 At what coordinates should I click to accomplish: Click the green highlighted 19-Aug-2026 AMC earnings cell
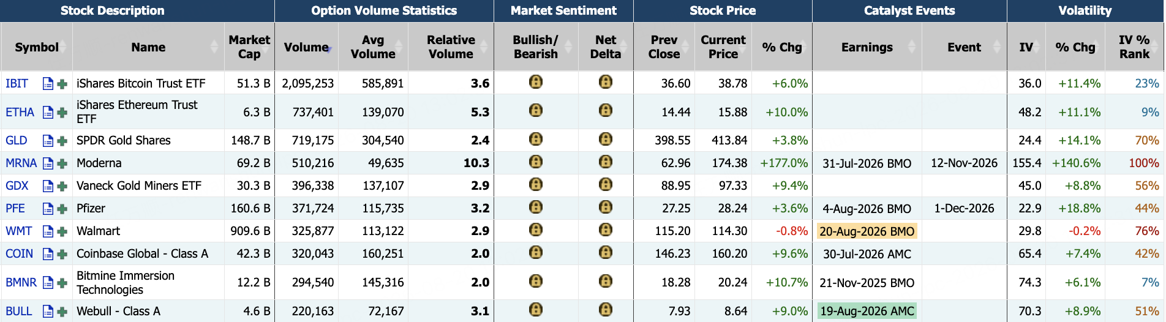click(867, 311)
